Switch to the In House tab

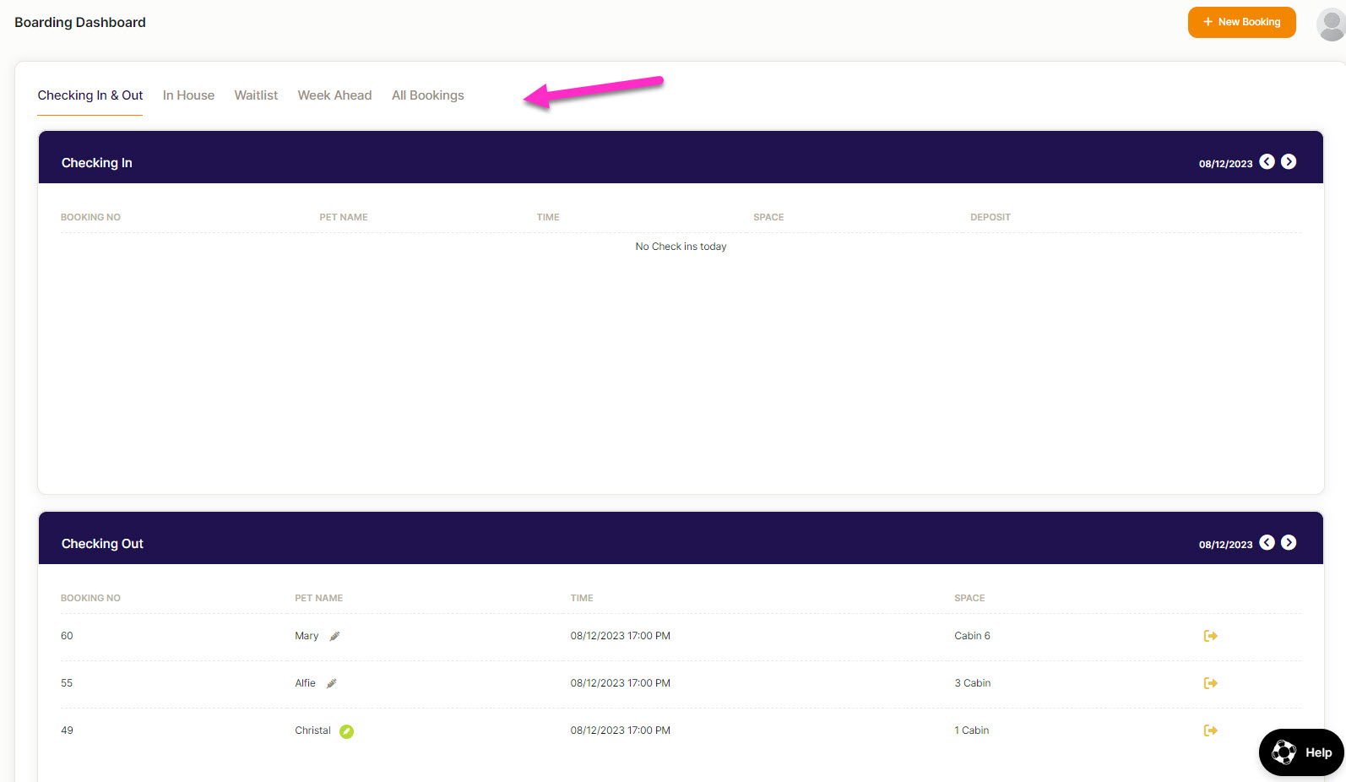point(188,95)
